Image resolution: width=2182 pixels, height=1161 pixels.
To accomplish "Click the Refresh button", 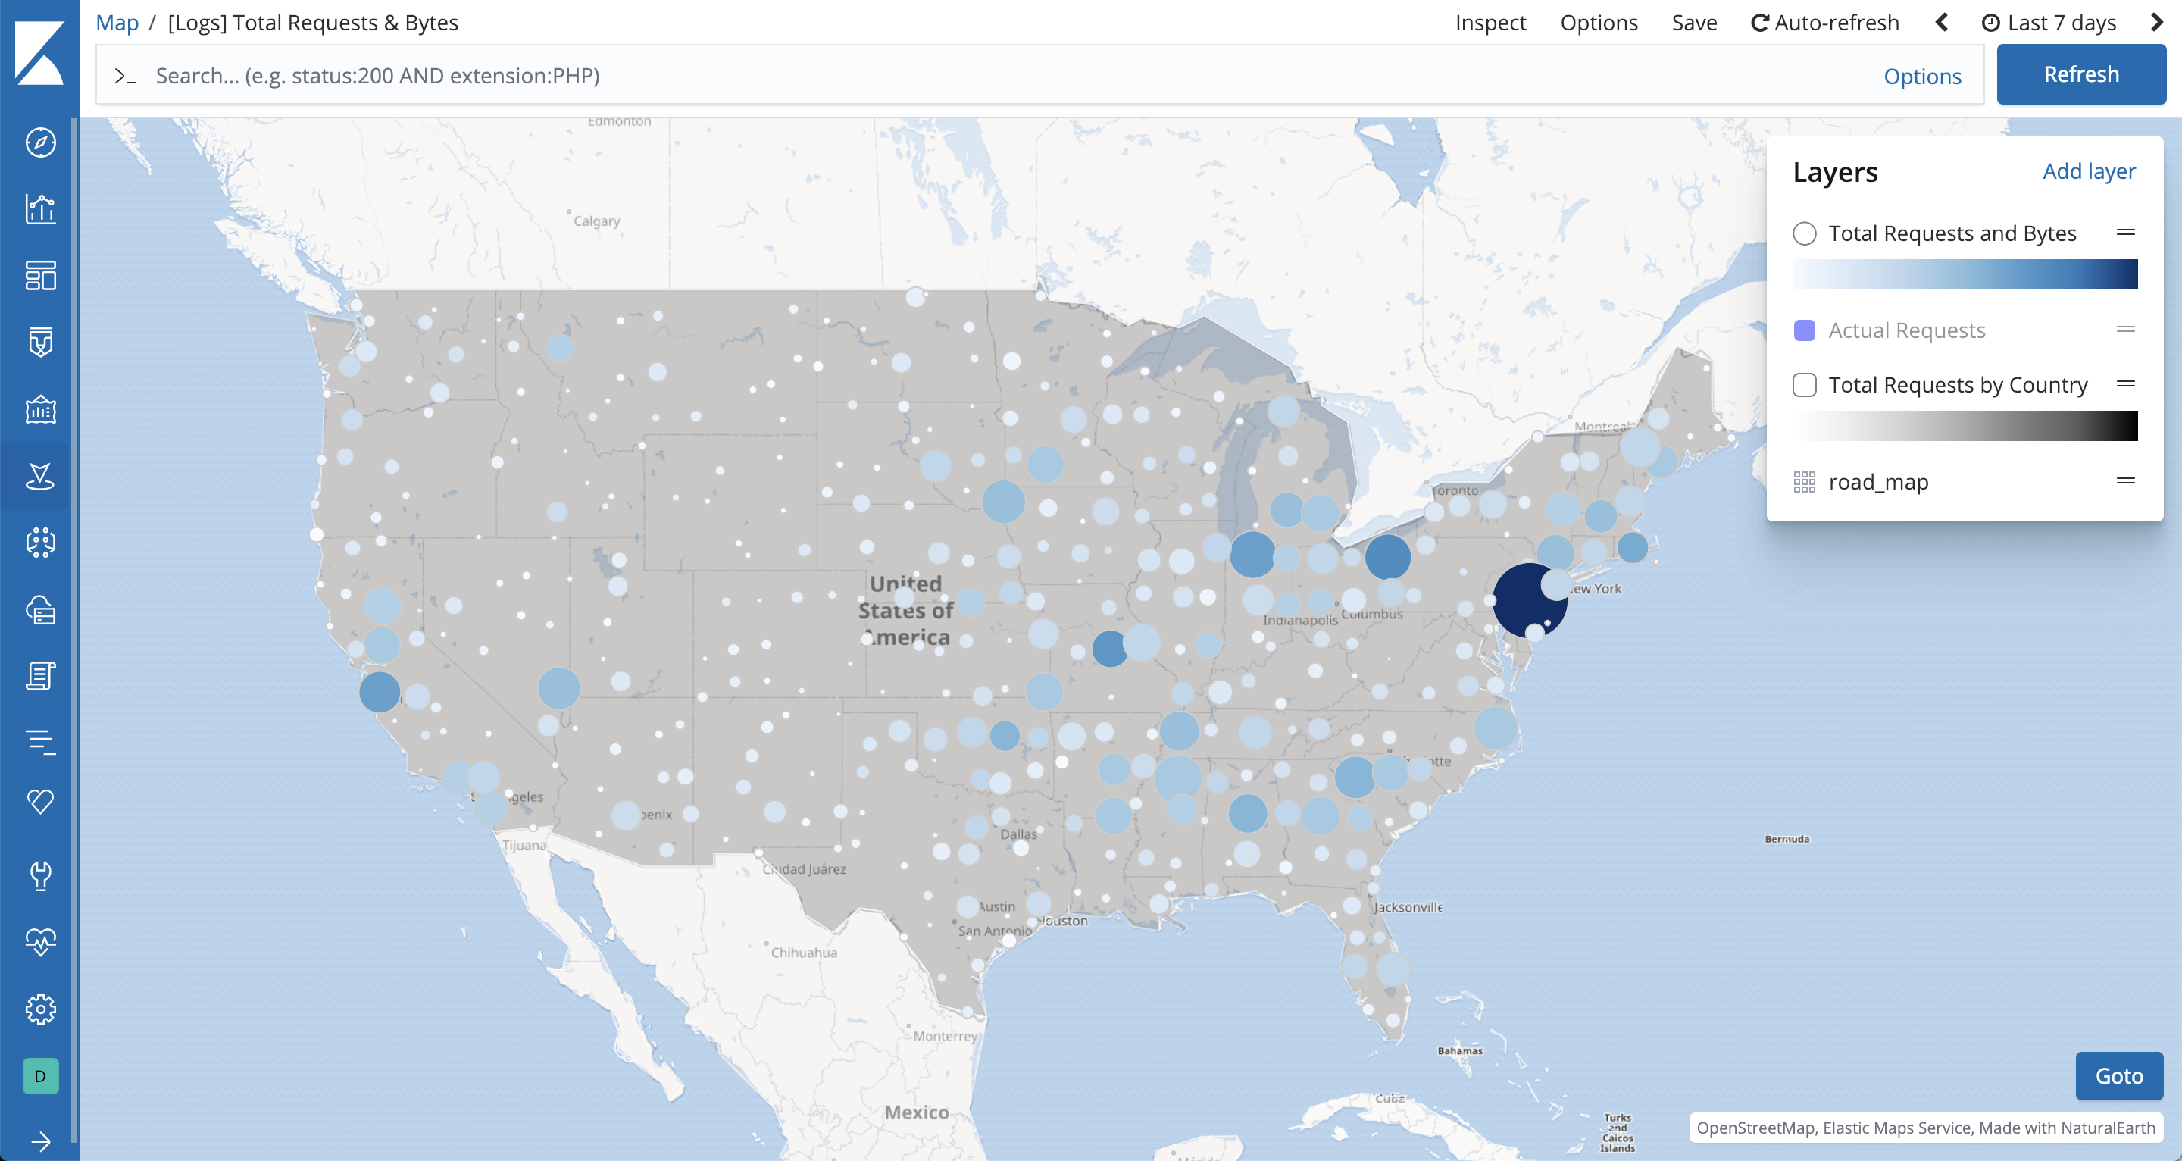I will [x=2080, y=74].
